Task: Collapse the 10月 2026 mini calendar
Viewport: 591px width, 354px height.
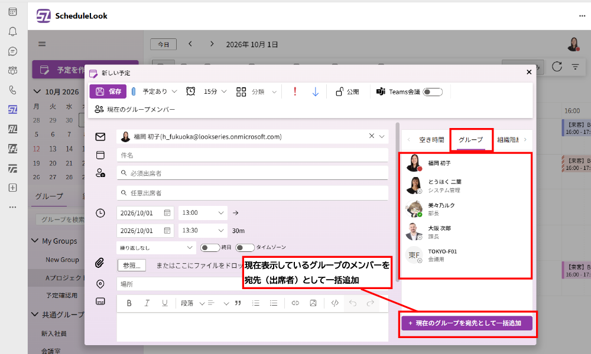Action: (x=37, y=91)
